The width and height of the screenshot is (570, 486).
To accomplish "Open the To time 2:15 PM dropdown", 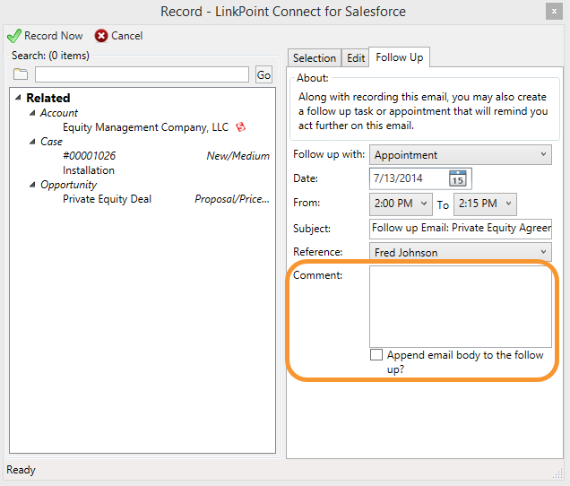I will click(485, 204).
